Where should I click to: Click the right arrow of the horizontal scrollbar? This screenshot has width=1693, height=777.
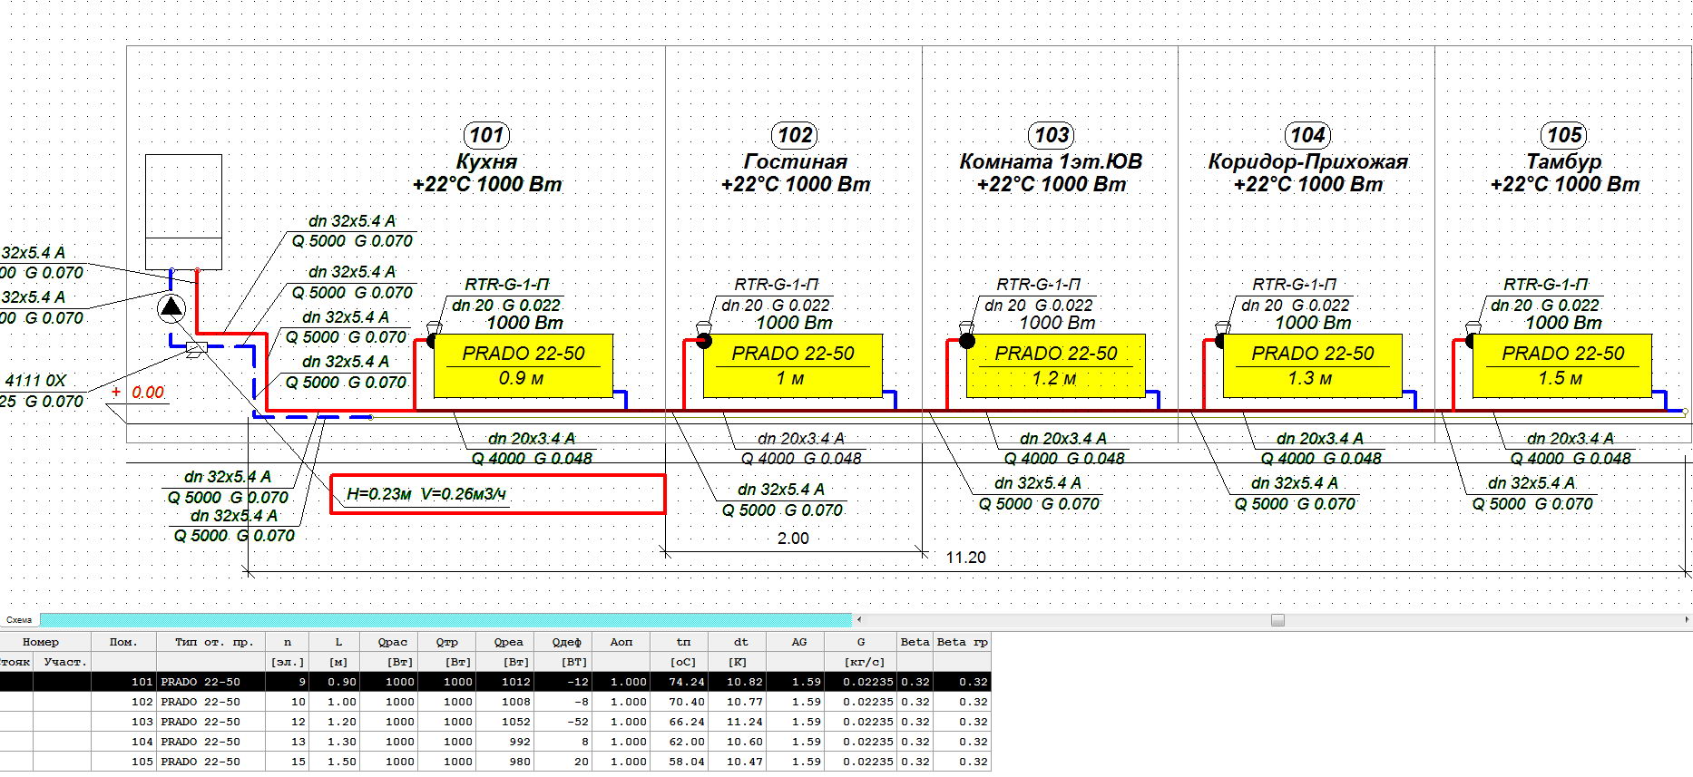(x=1685, y=620)
